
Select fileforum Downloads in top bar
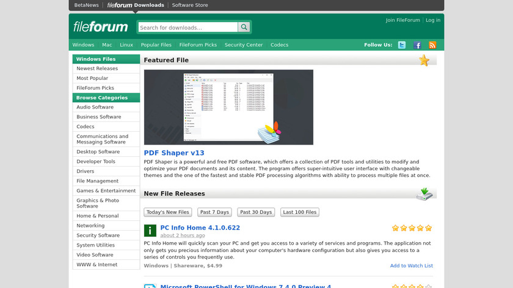coord(136,5)
